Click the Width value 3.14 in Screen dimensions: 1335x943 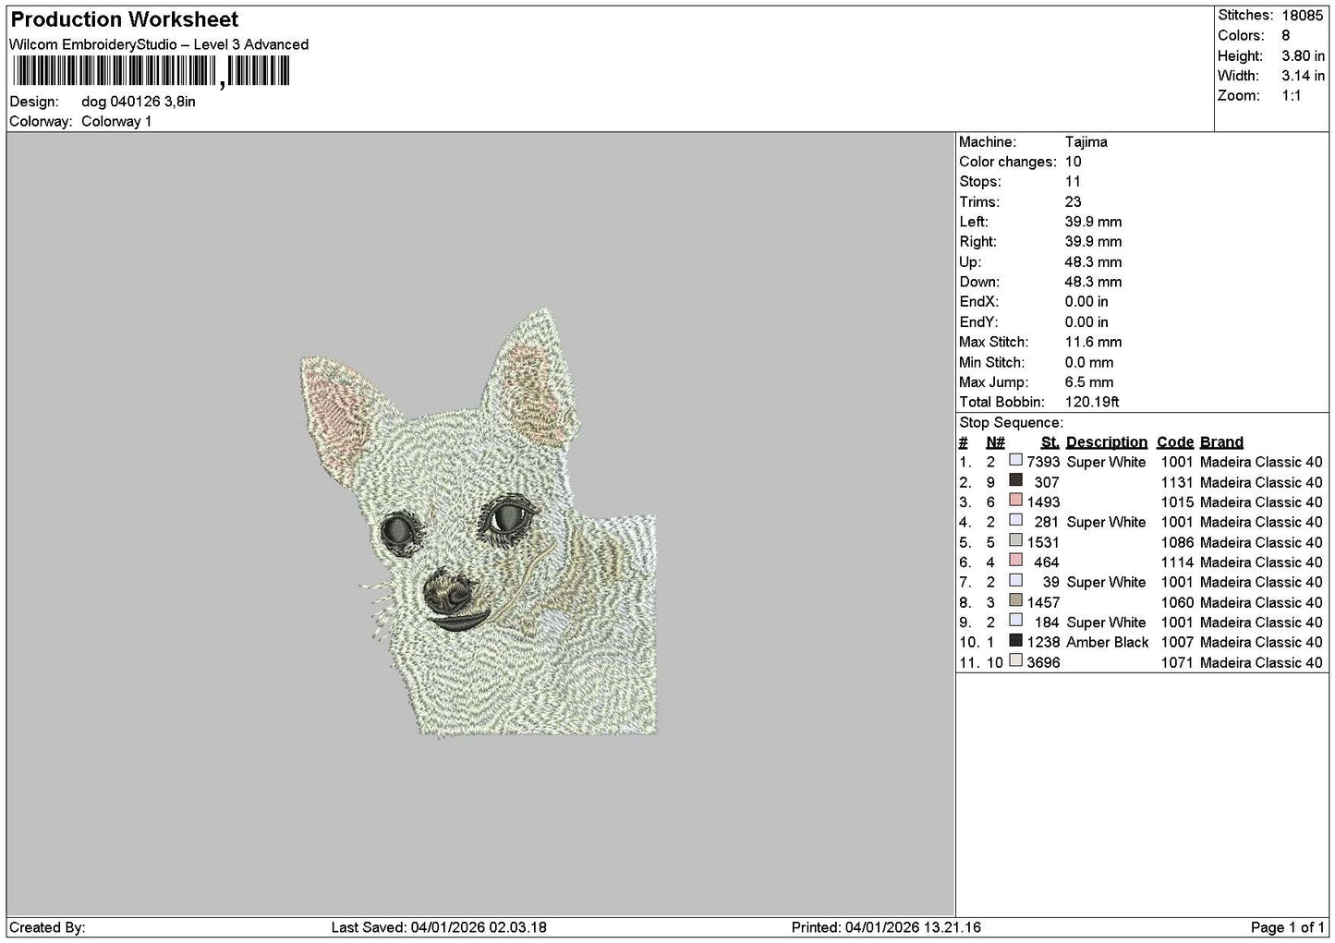point(1303,76)
